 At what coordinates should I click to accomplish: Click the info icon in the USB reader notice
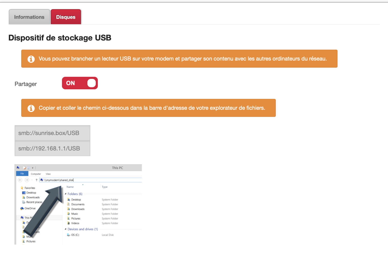[31, 59]
